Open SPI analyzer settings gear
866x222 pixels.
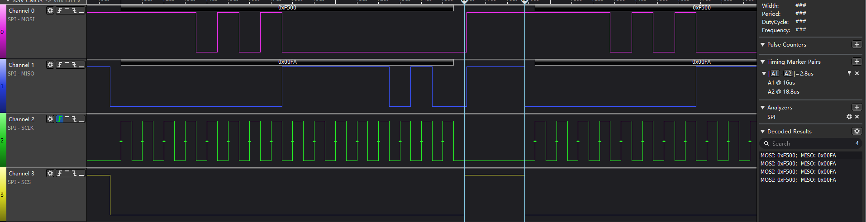(x=849, y=117)
